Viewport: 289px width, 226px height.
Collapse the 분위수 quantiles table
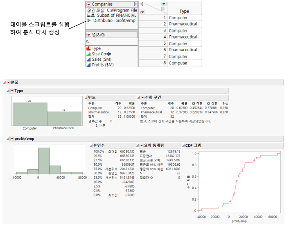[91, 146]
